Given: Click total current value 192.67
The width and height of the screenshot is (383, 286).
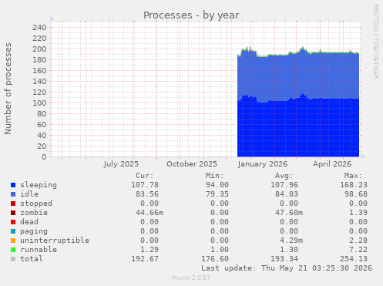Looking at the screenshot, I should (x=145, y=259).
